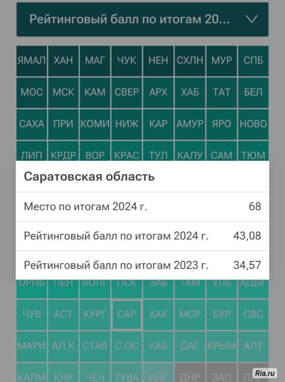285x382 pixels.
Task: Select the КОМИ region cell
Action: [95, 124]
